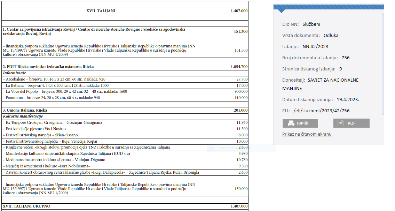The width and height of the screenshot is (395, 211).
Task: Select the ELI path /eli/sluzbeni/2023/42/756
Action: 321,111
